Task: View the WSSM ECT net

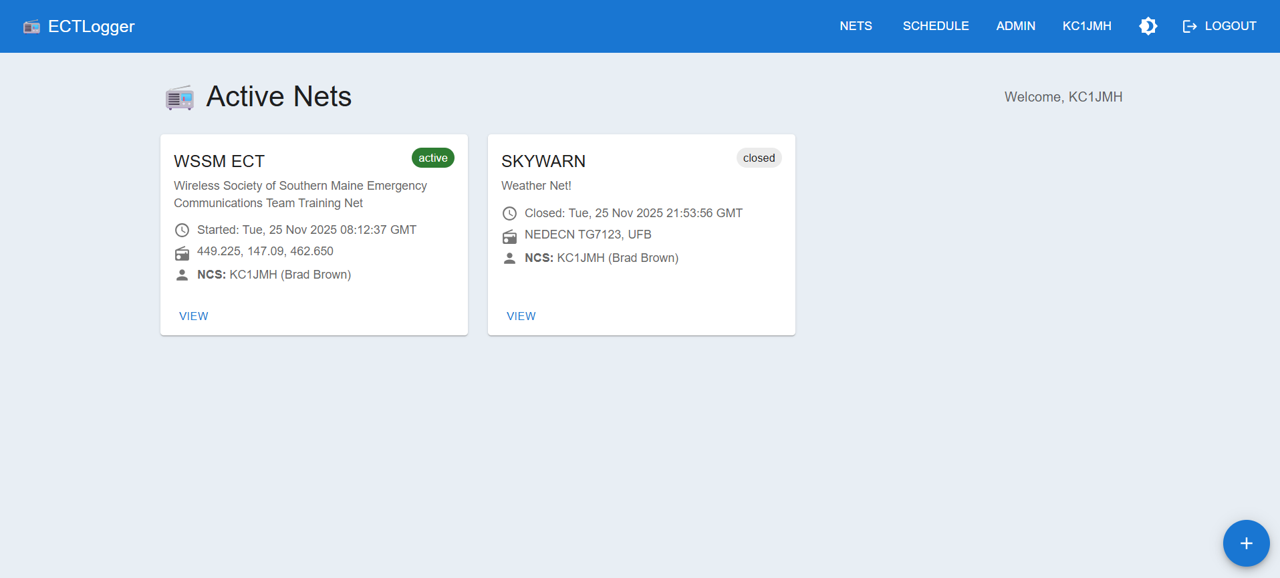Action: pyautogui.click(x=194, y=316)
